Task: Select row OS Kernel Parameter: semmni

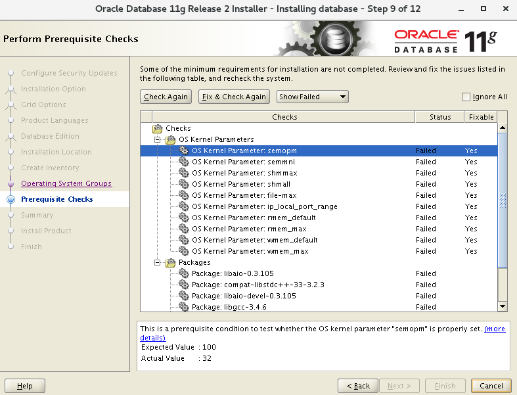Action: 319,162
